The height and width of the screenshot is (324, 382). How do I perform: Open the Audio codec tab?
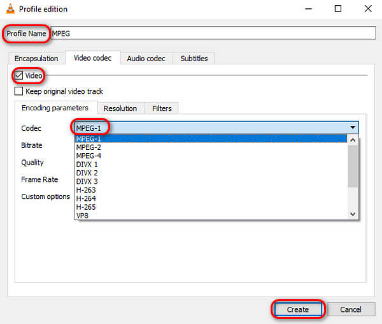(x=146, y=59)
